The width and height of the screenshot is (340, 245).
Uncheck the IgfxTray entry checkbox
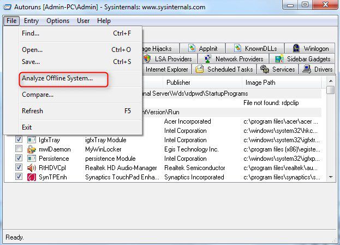point(19,139)
